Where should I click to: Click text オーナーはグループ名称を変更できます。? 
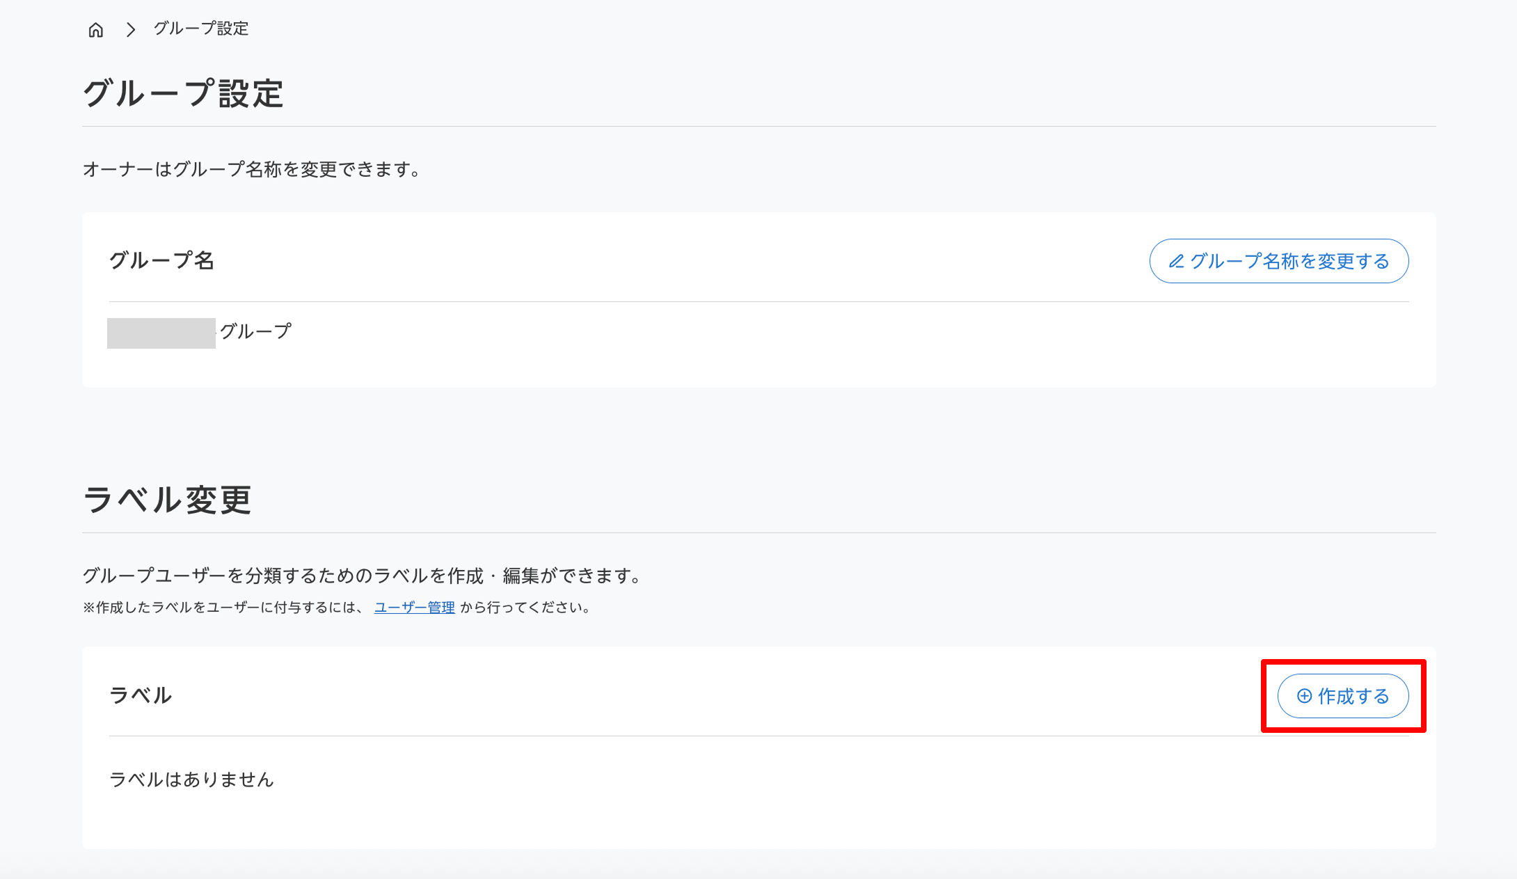(252, 169)
